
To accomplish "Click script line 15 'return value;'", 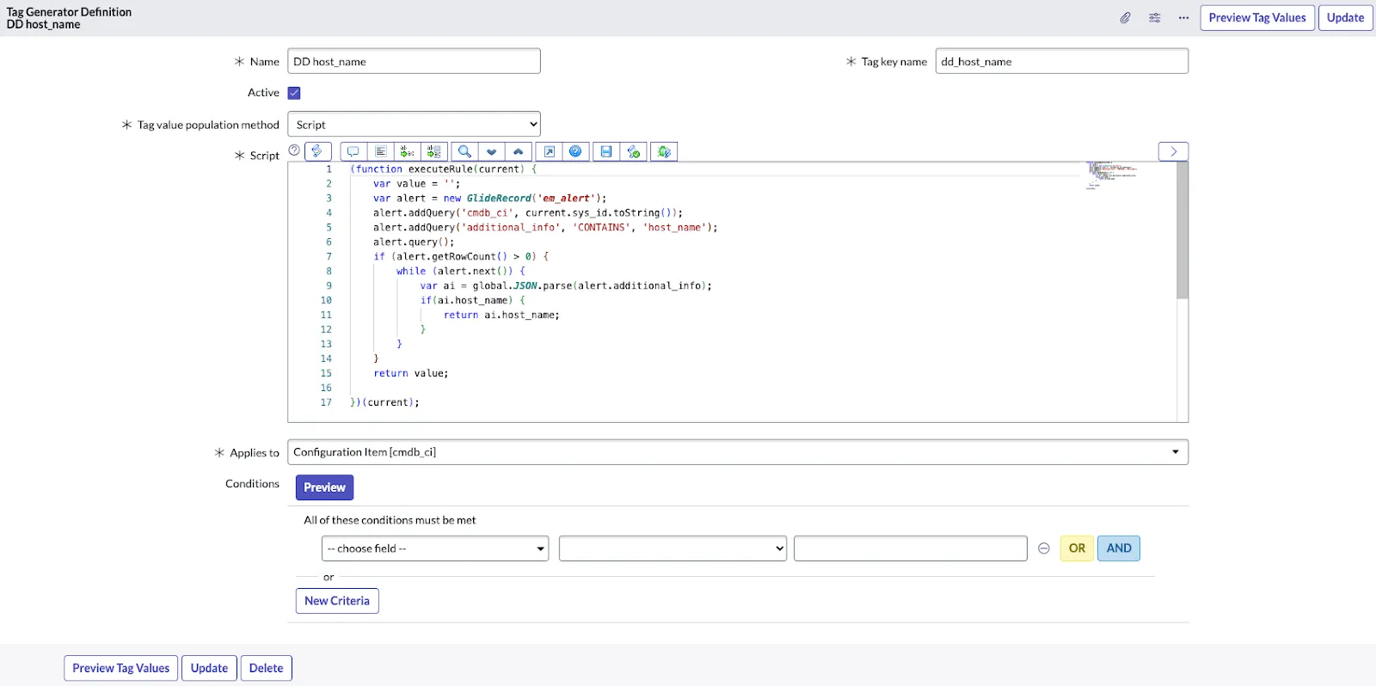I will click(411, 373).
